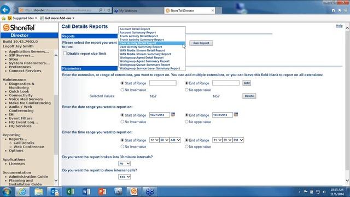
Task: Select extension No lower value radio
Action: [122, 90]
